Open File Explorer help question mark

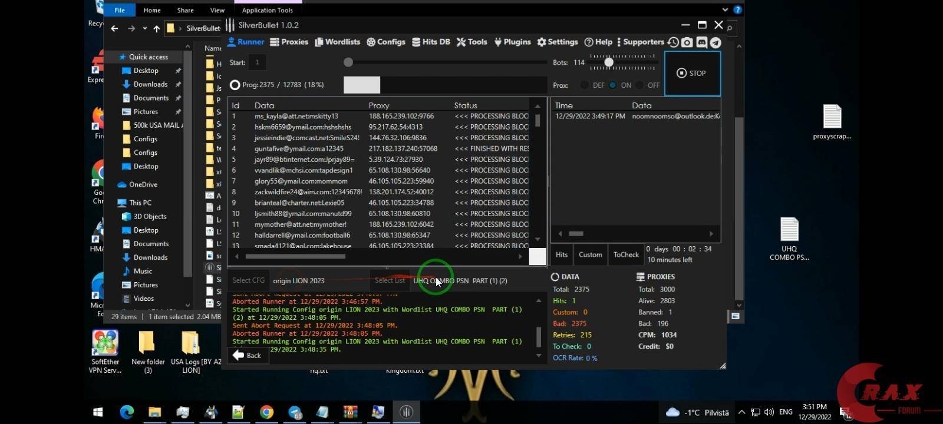click(x=738, y=10)
